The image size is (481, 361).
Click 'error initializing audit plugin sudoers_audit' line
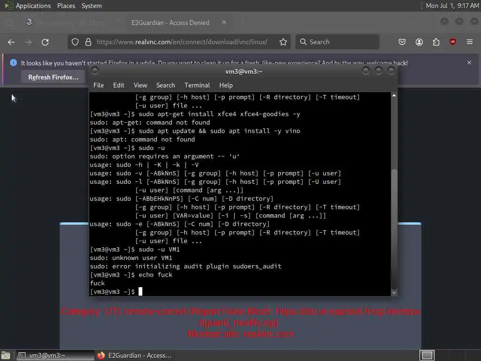coord(185,266)
